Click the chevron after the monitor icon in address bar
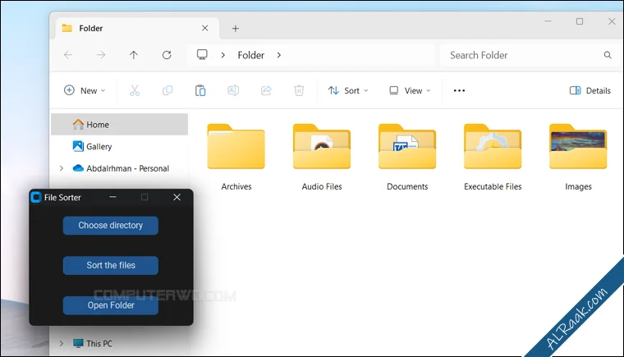 point(223,55)
